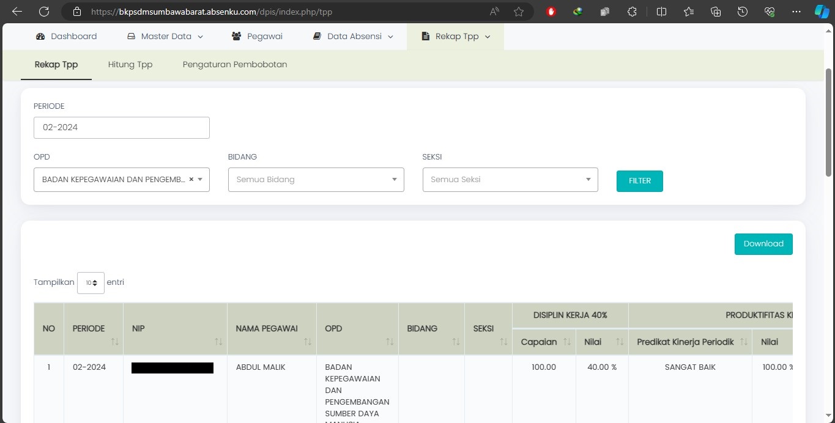Sort table by Nama Pegawai arrows
The width and height of the screenshot is (835, 423).
(308, 342)
